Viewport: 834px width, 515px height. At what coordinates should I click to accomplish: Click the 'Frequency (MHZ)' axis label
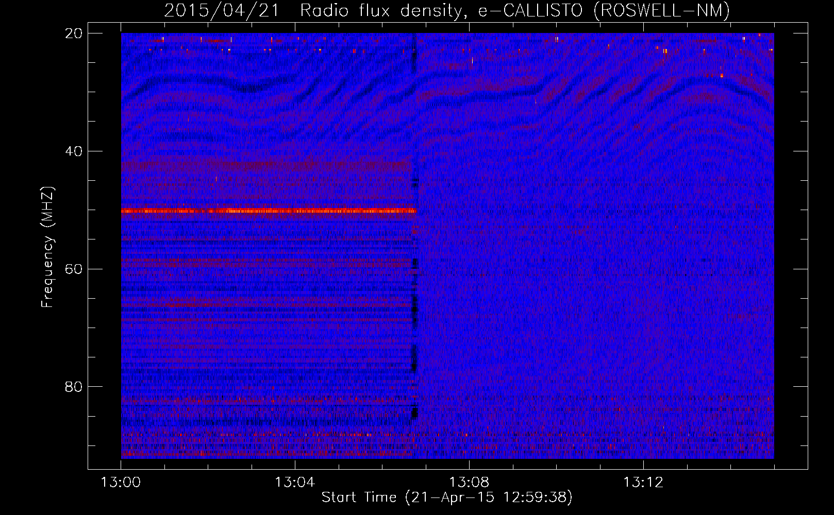tap(47, 247)
